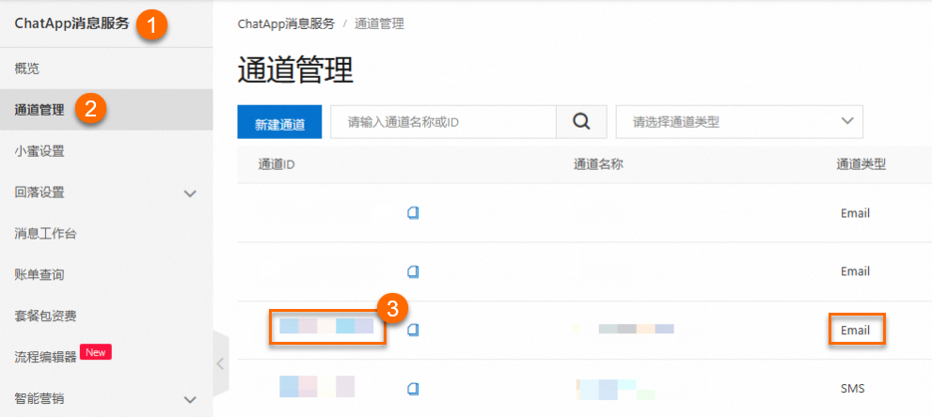Copy channel ID in second Email row

coord(414,271)
